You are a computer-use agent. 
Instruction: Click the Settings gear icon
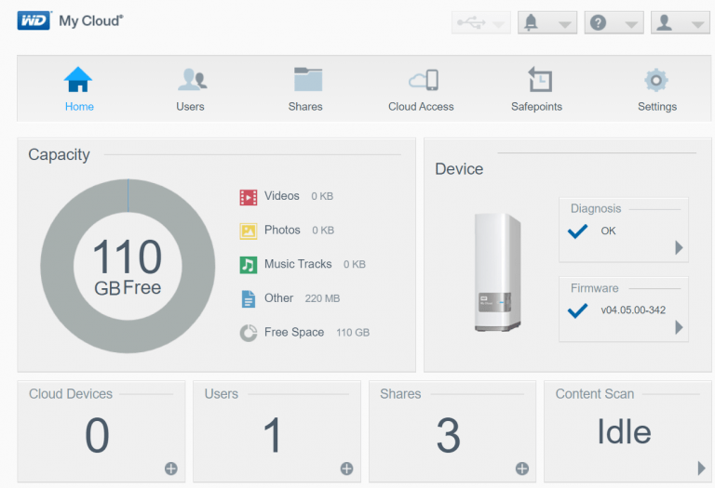656,80
